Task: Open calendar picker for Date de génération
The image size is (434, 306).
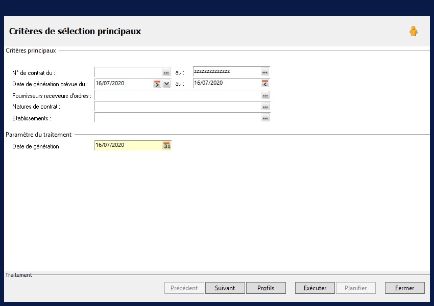Action: (166, 145)
